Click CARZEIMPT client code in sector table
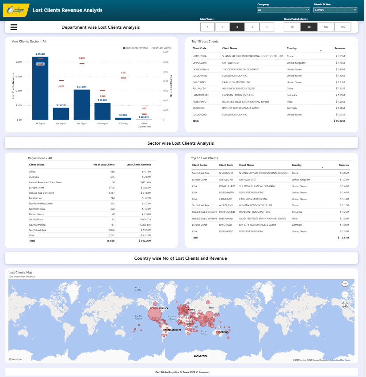 point(225,199)
